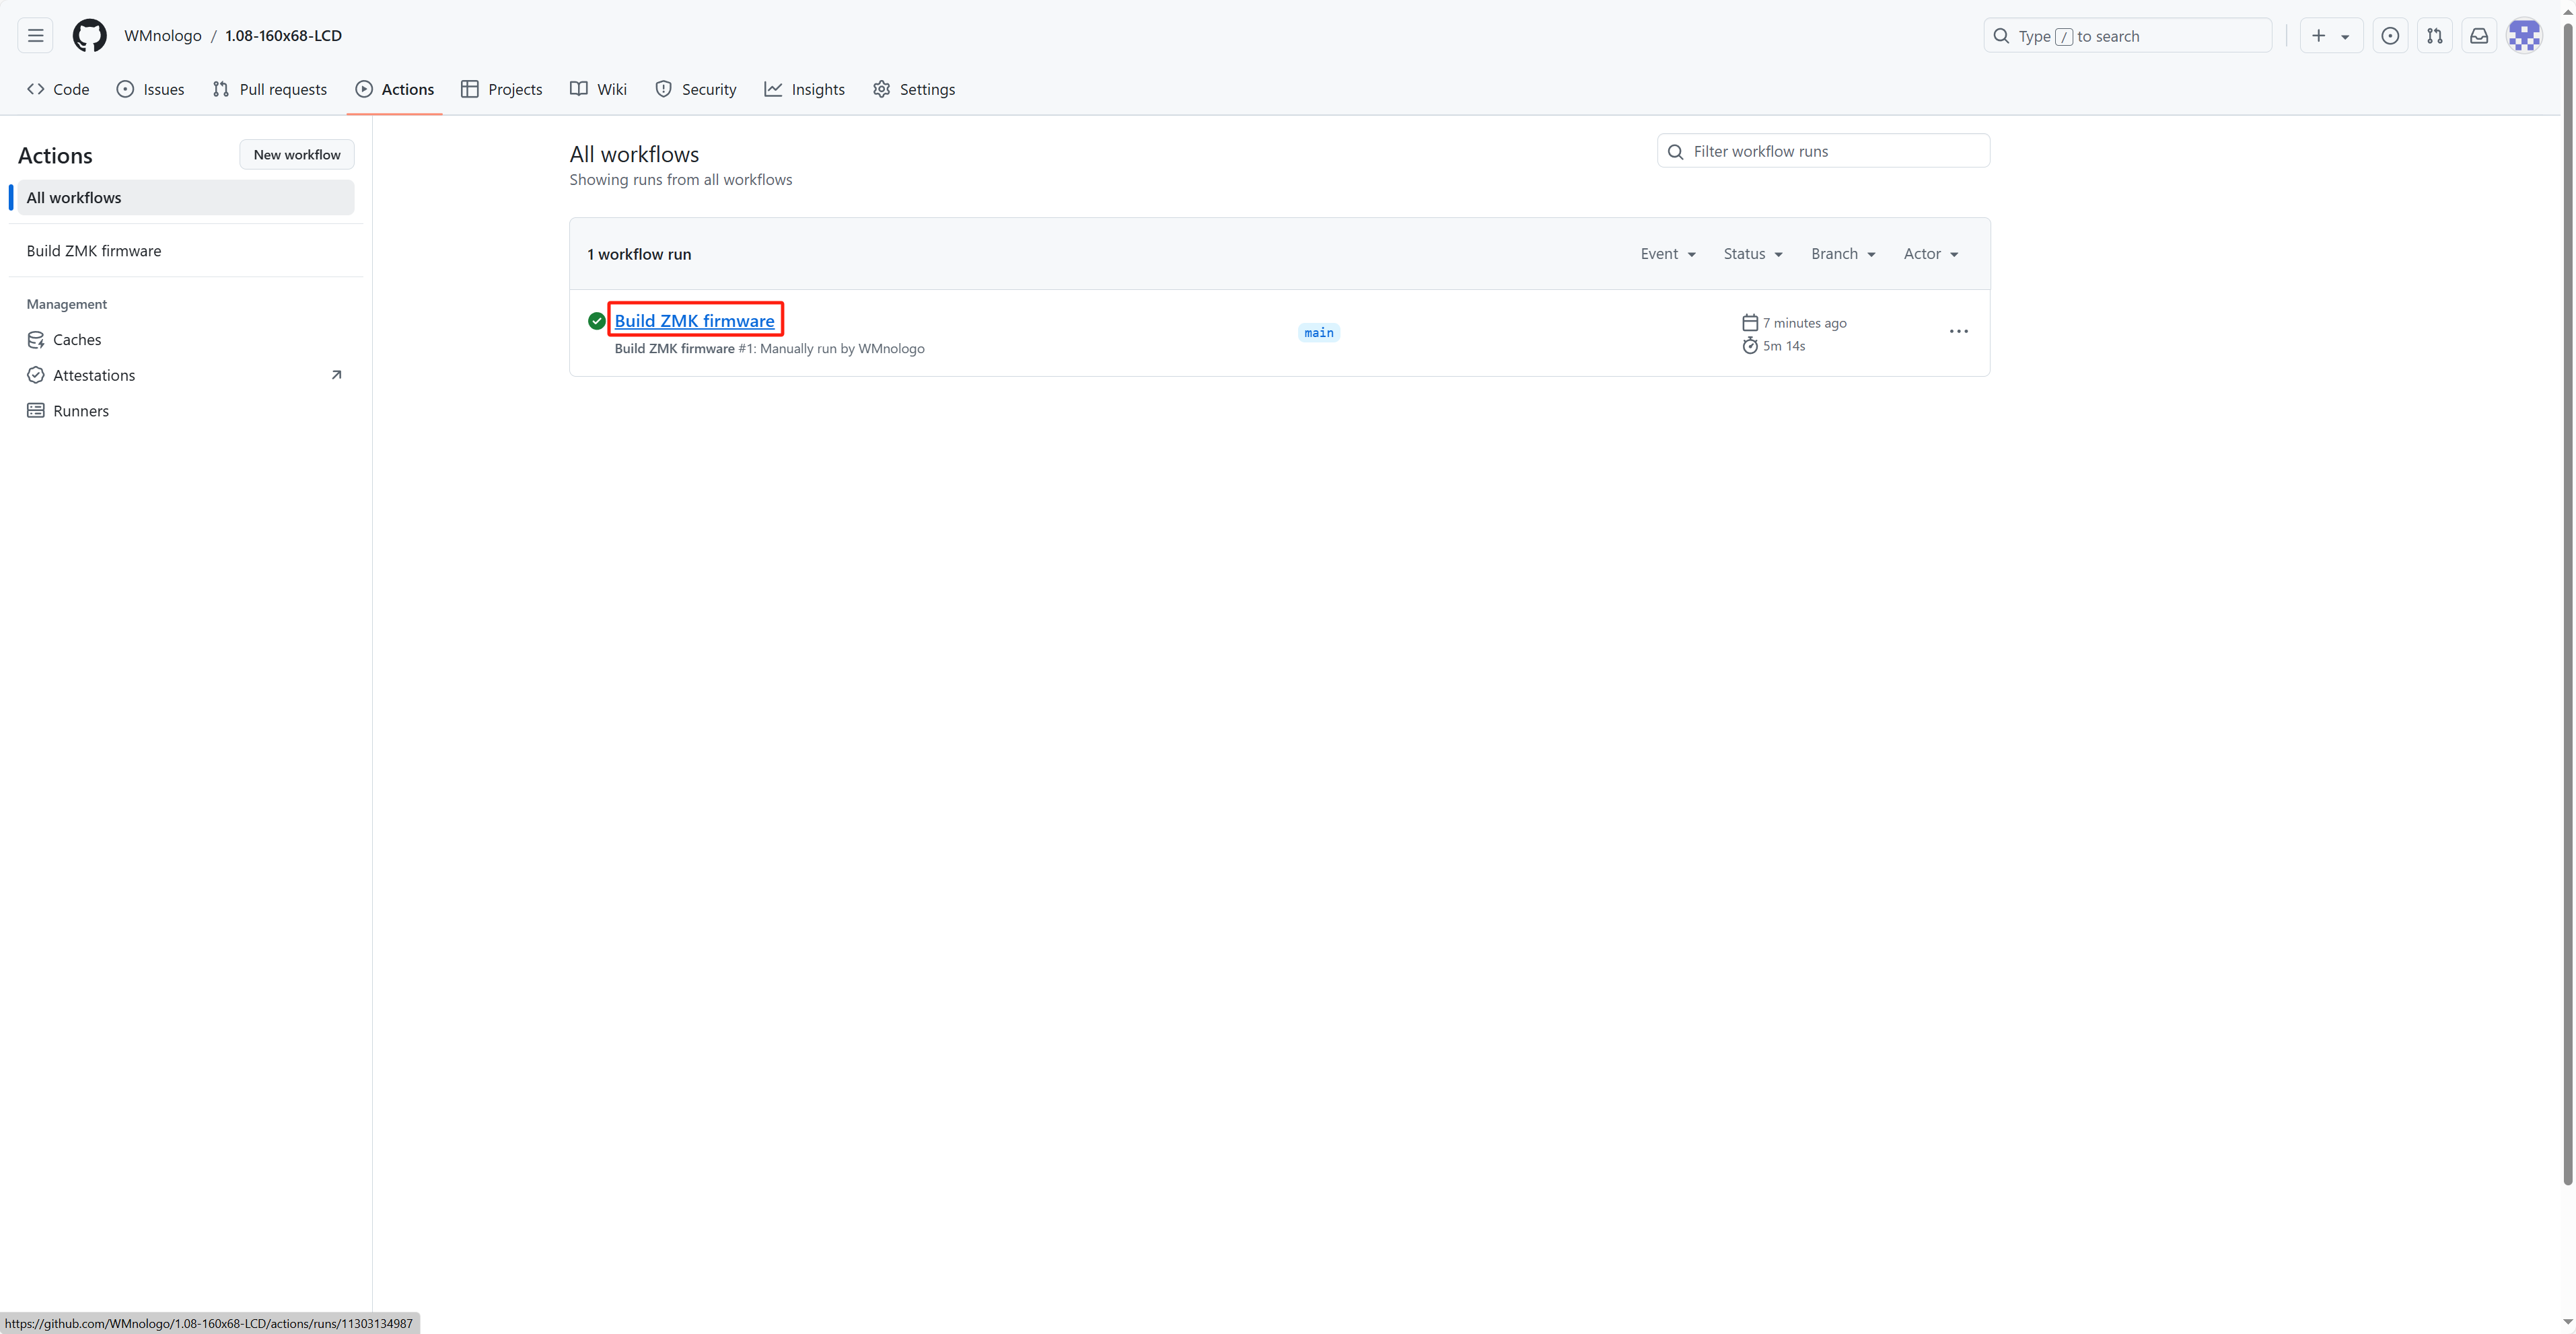2576x1334 pixels.
Task: Click the main branch label
Action: [1319, 333]
